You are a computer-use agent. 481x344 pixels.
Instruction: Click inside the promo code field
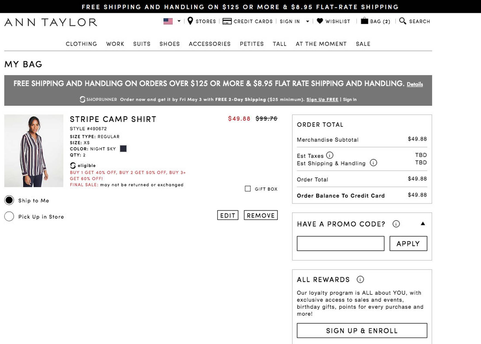[x=341, y=243]
